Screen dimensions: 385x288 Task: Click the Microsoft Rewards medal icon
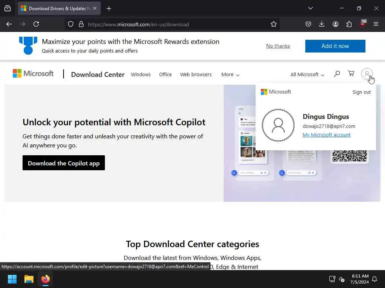coord(28,45)
